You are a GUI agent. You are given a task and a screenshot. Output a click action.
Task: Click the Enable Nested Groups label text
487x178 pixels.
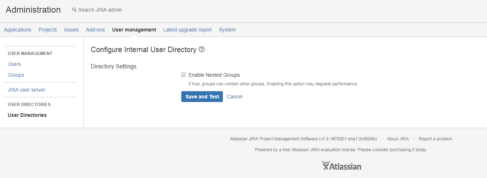point(214,75)
